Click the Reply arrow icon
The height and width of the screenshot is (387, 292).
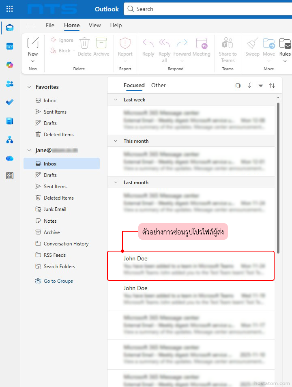click(x=148, y=43)
